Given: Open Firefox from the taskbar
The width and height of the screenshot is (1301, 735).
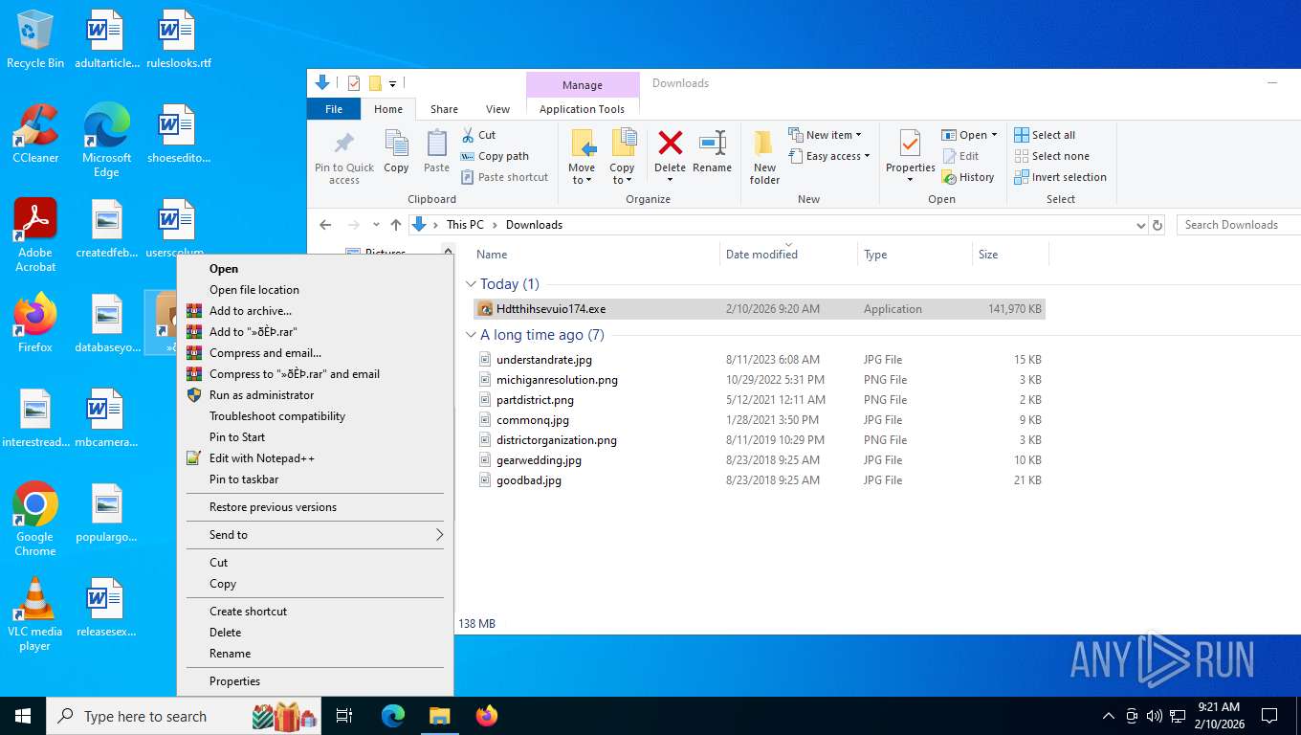Looking at the screenshot, I should pos(487,716).
